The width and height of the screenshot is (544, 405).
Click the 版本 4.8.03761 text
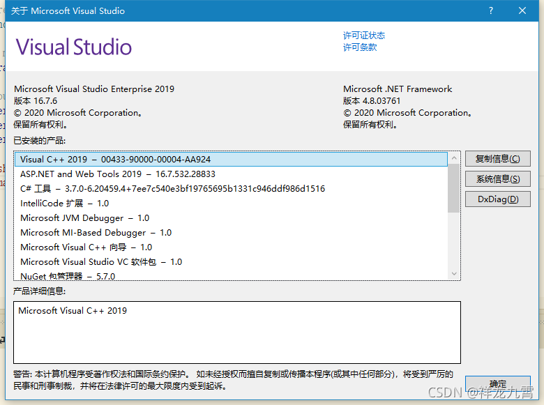click(372, 101)
